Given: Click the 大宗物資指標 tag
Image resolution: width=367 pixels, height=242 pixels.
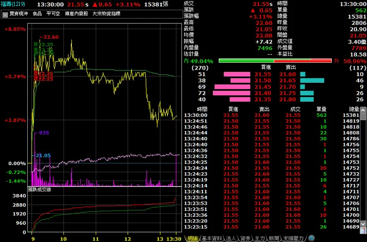Looking at the screenshot, I should pos(107,13).
